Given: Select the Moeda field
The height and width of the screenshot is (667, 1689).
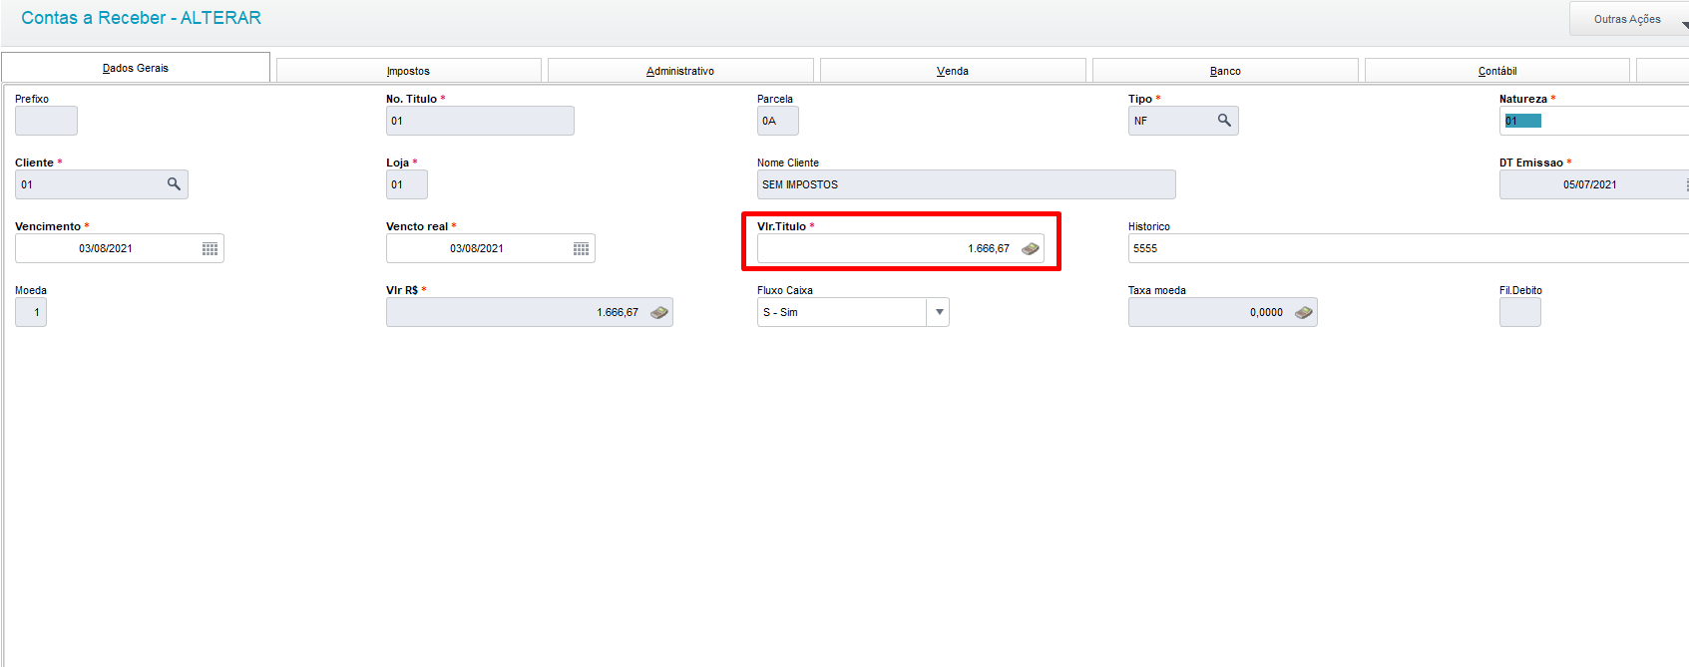Looking at the screenshot, I should point(31,312).
